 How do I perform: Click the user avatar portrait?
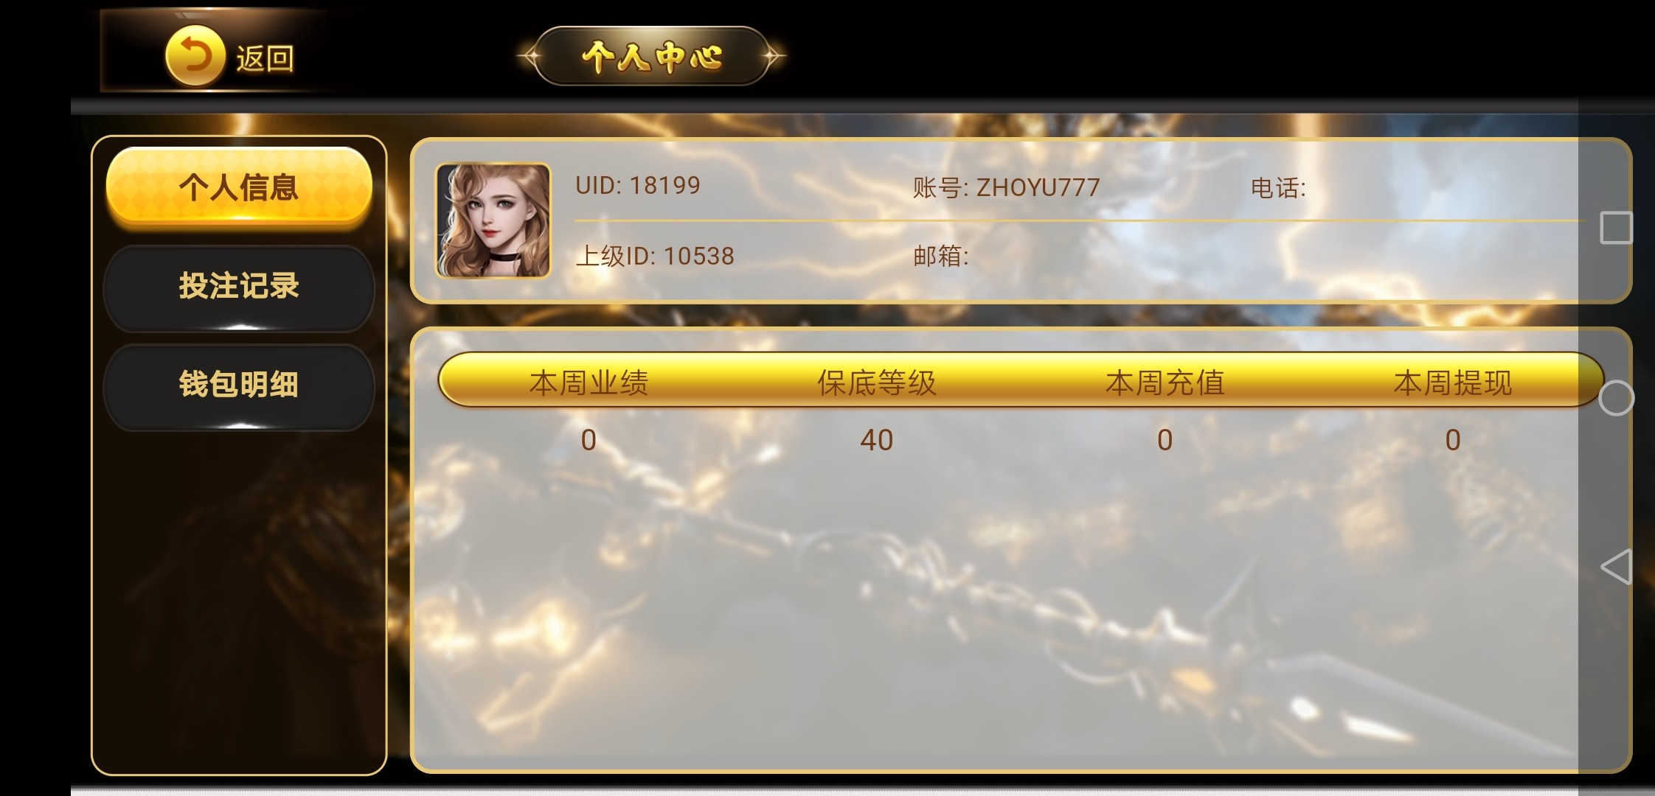coord(493,220)
